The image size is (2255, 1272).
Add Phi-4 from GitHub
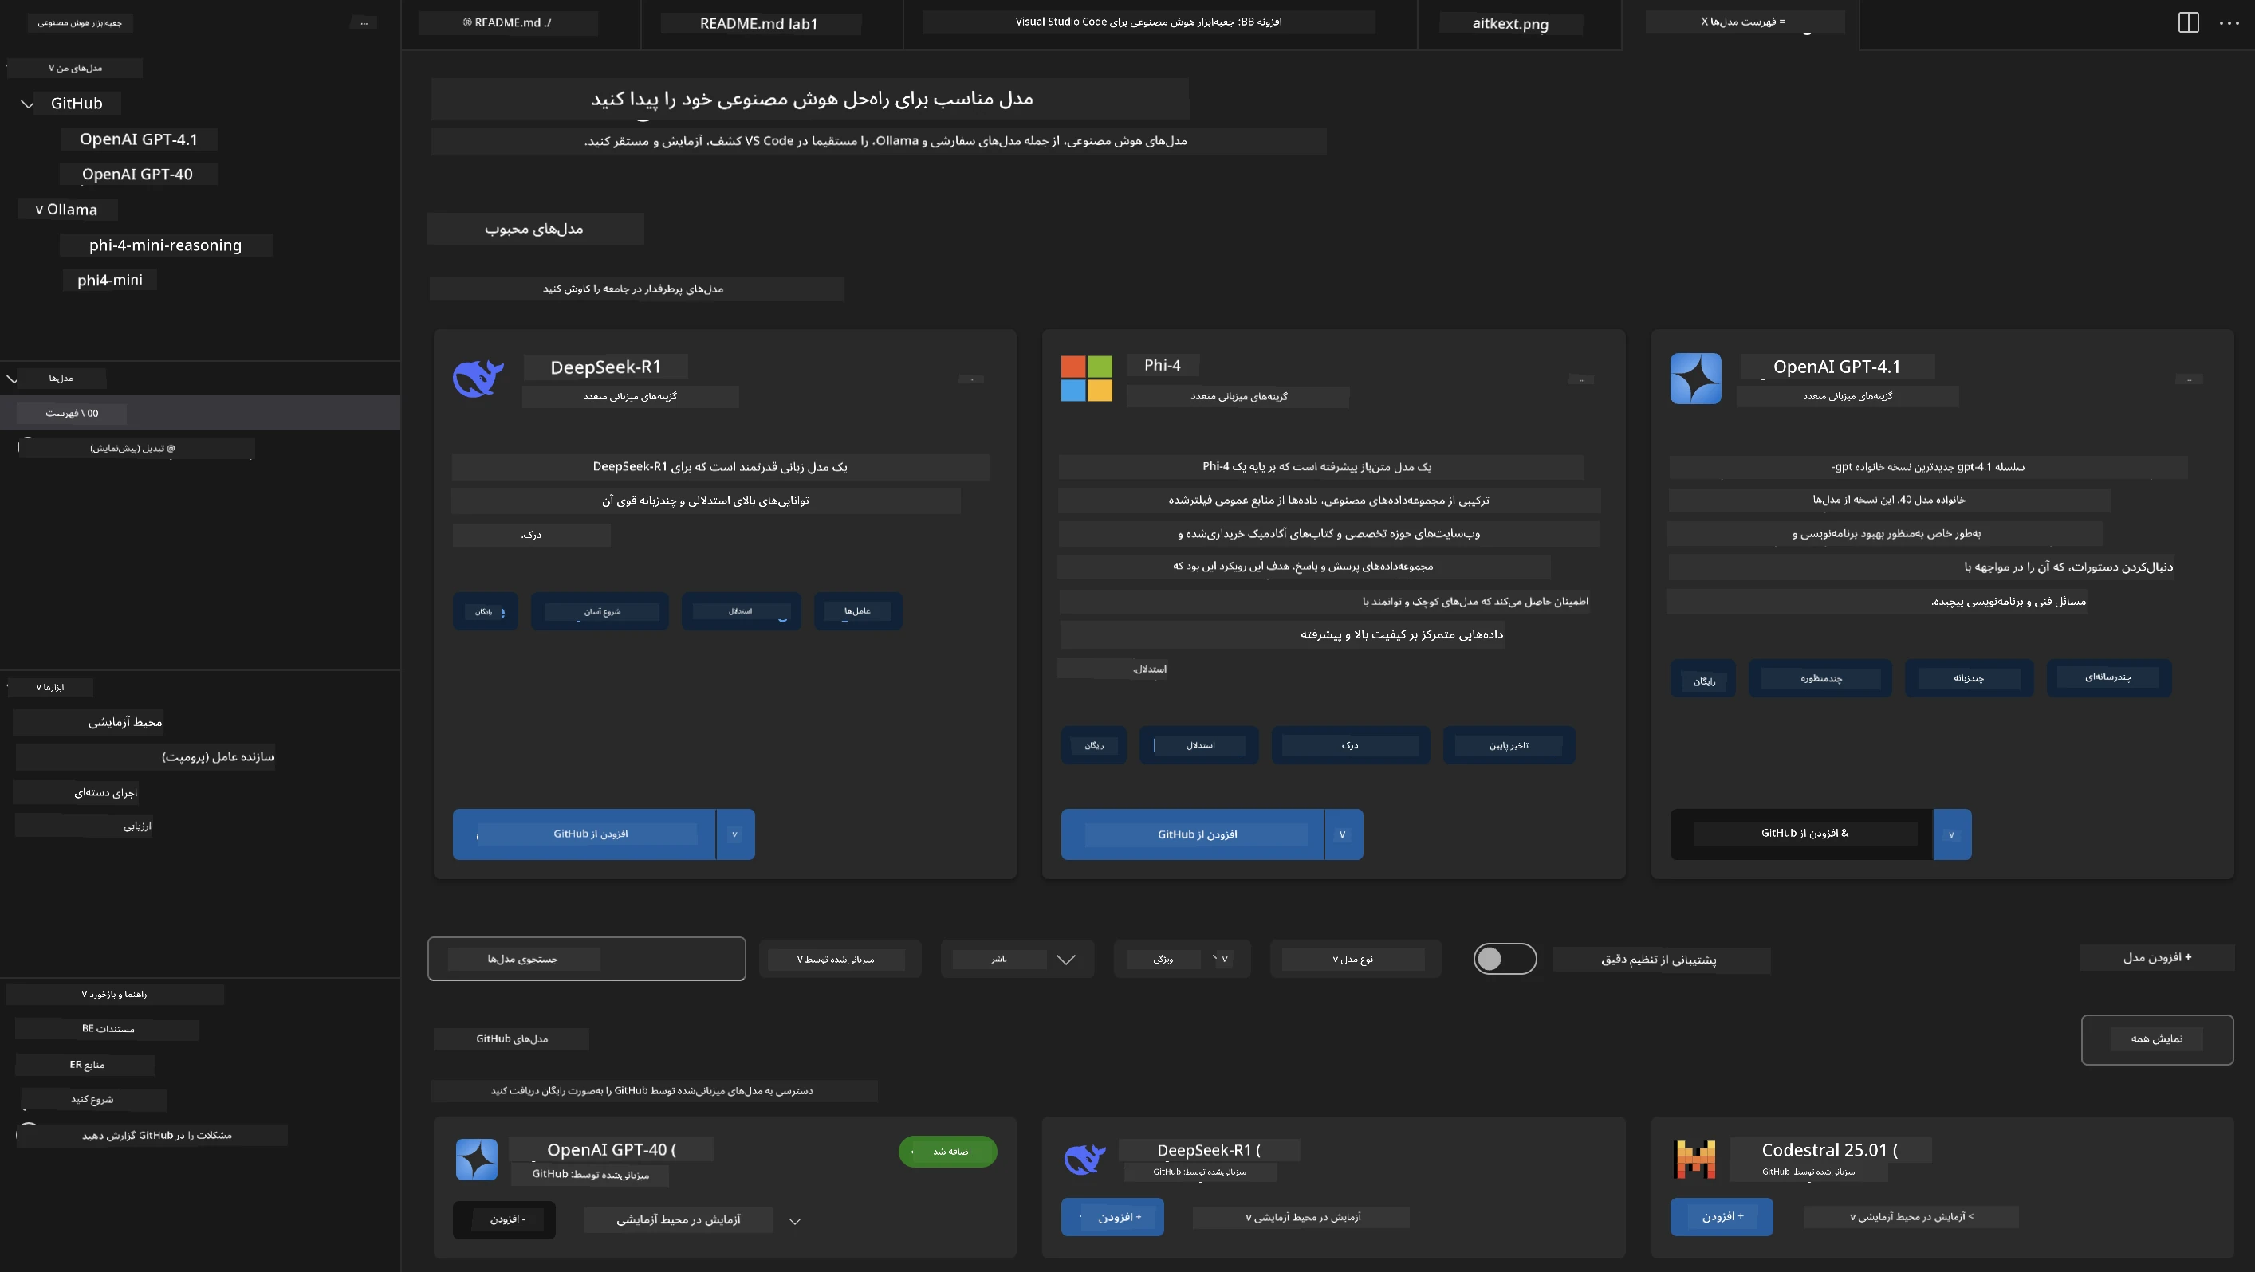coord(1192,834)
